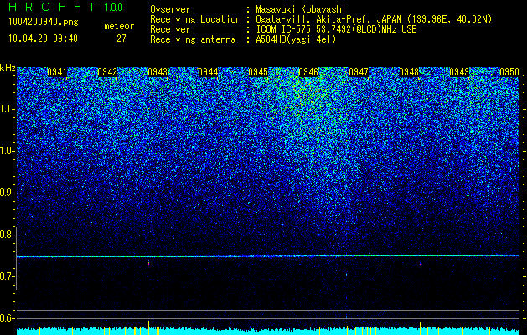This screenshot has height=335, width=527.
Task: Click the 0942 time marker
Action: tap(107, 72)
